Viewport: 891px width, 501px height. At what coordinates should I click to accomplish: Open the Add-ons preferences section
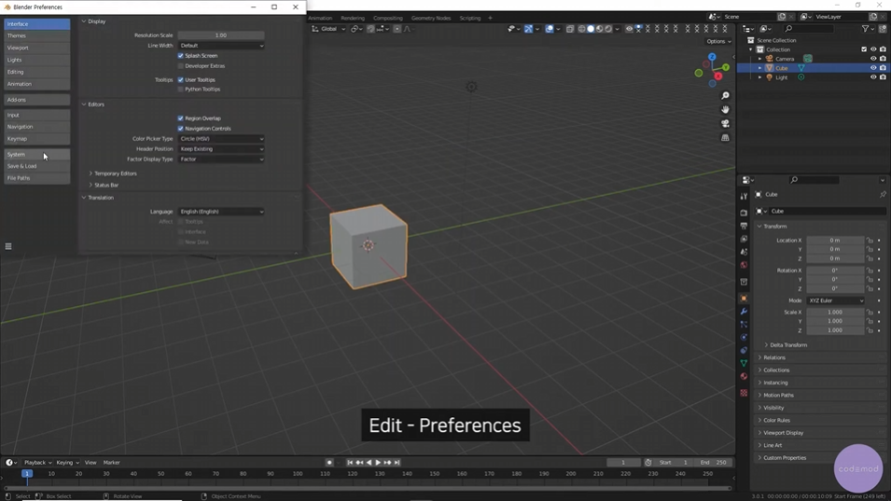coord(37,100)
